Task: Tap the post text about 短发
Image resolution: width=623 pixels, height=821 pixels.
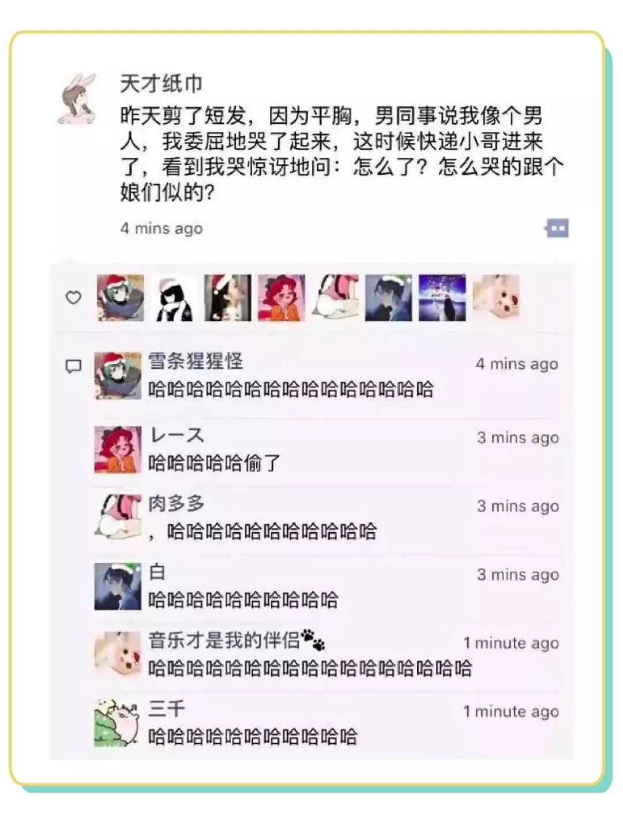Action: 341,154
